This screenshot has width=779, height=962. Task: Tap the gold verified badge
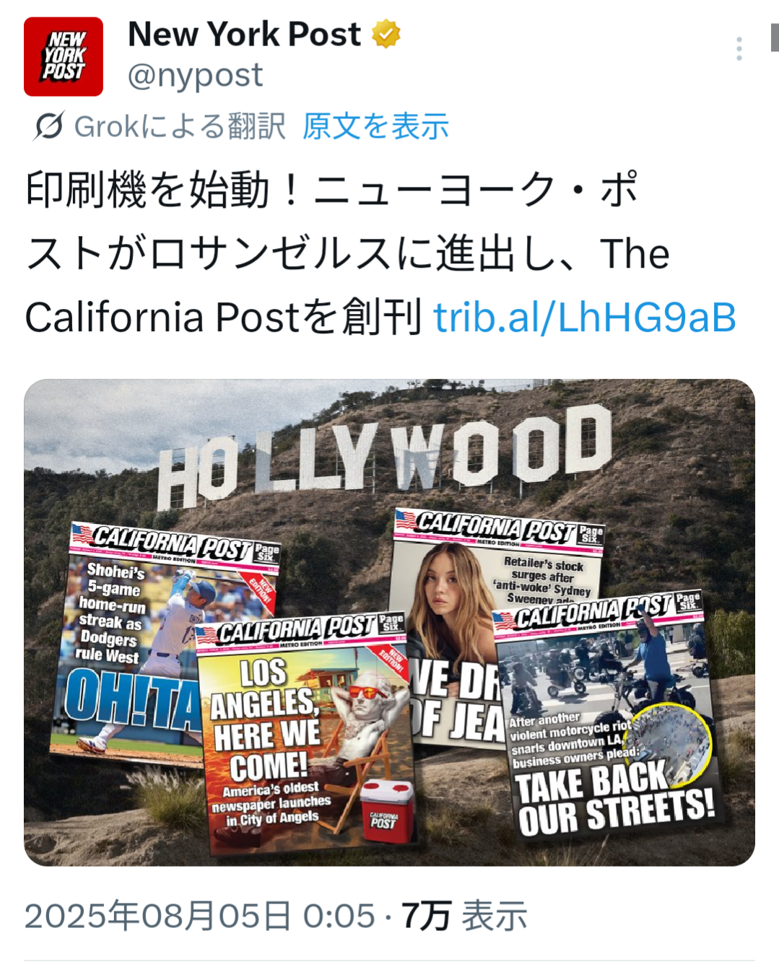386,34
